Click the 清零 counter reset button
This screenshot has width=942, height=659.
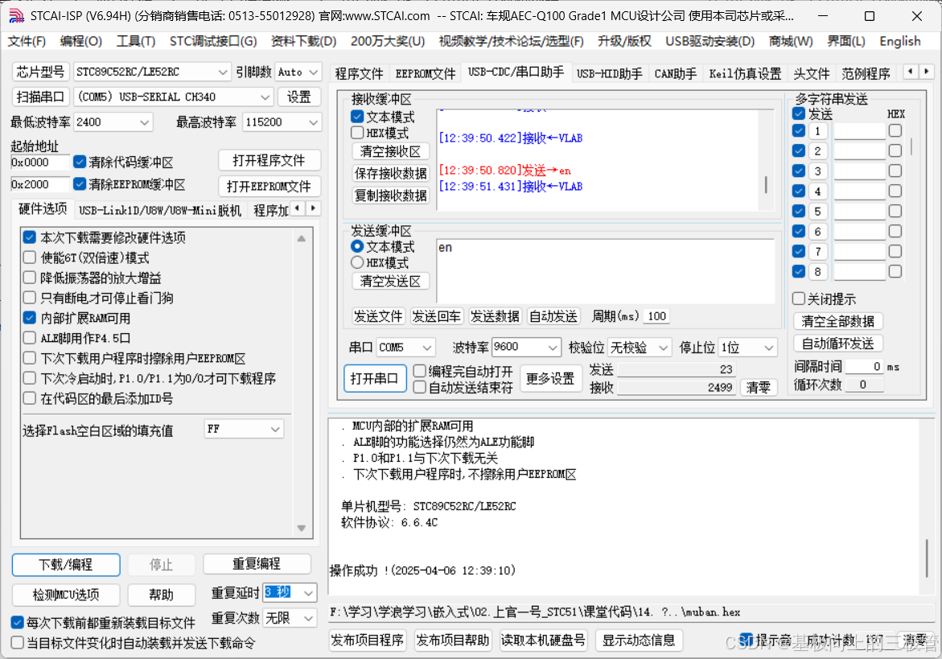pos(758,388)
